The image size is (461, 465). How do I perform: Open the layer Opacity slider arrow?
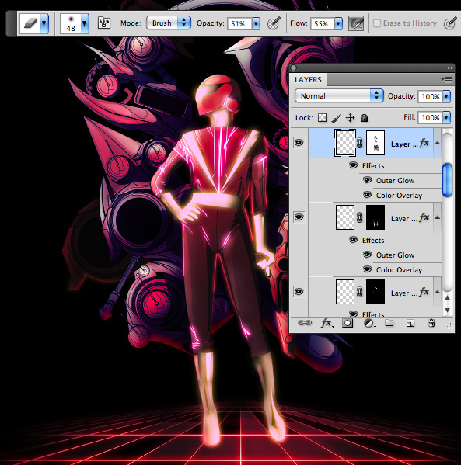447,96
